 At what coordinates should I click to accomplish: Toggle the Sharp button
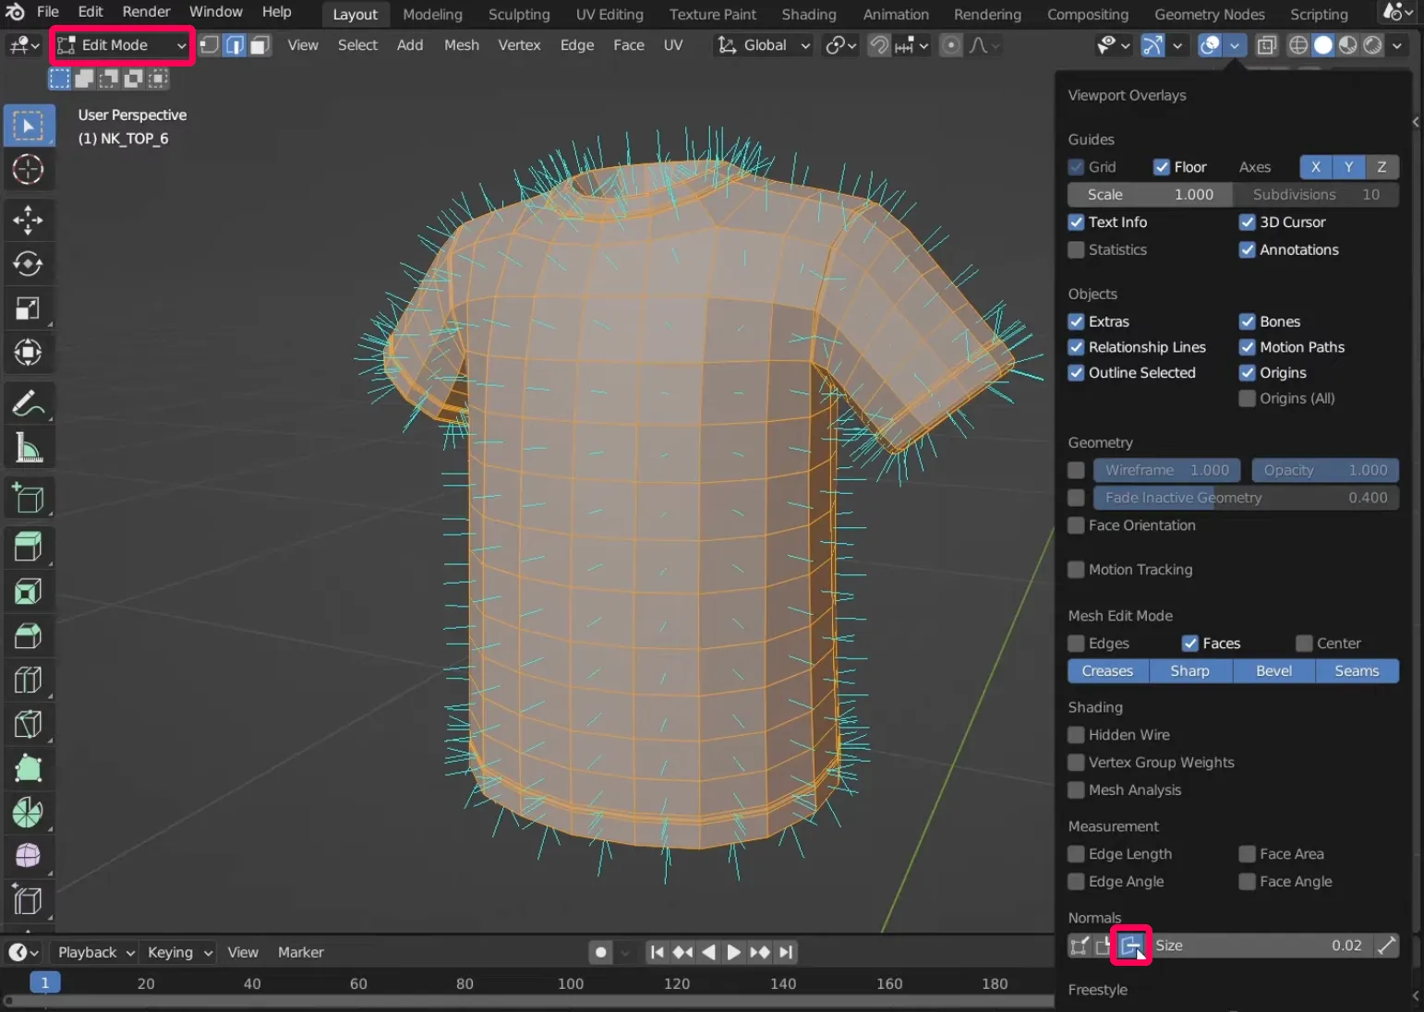click(1190, 671)
